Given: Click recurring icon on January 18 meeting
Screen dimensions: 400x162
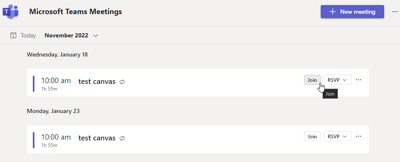Looking at the screenshot, I should (122, 82).
